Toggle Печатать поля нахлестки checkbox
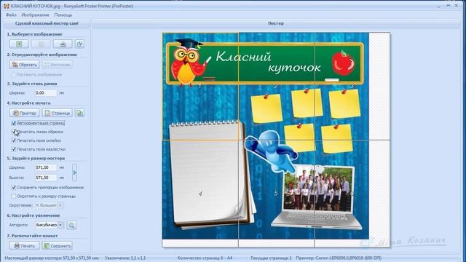Screen dimensions: 466x262 [13, 149]
